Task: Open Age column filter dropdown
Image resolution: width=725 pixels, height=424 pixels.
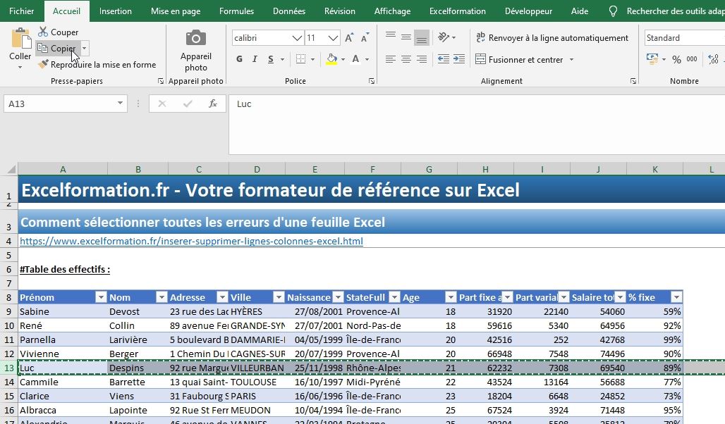Action: (x=451, y=297)
